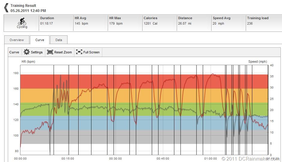This screenshot has width=282, height=162.
Task: Click the Training Result title
Action: point(23,6)
